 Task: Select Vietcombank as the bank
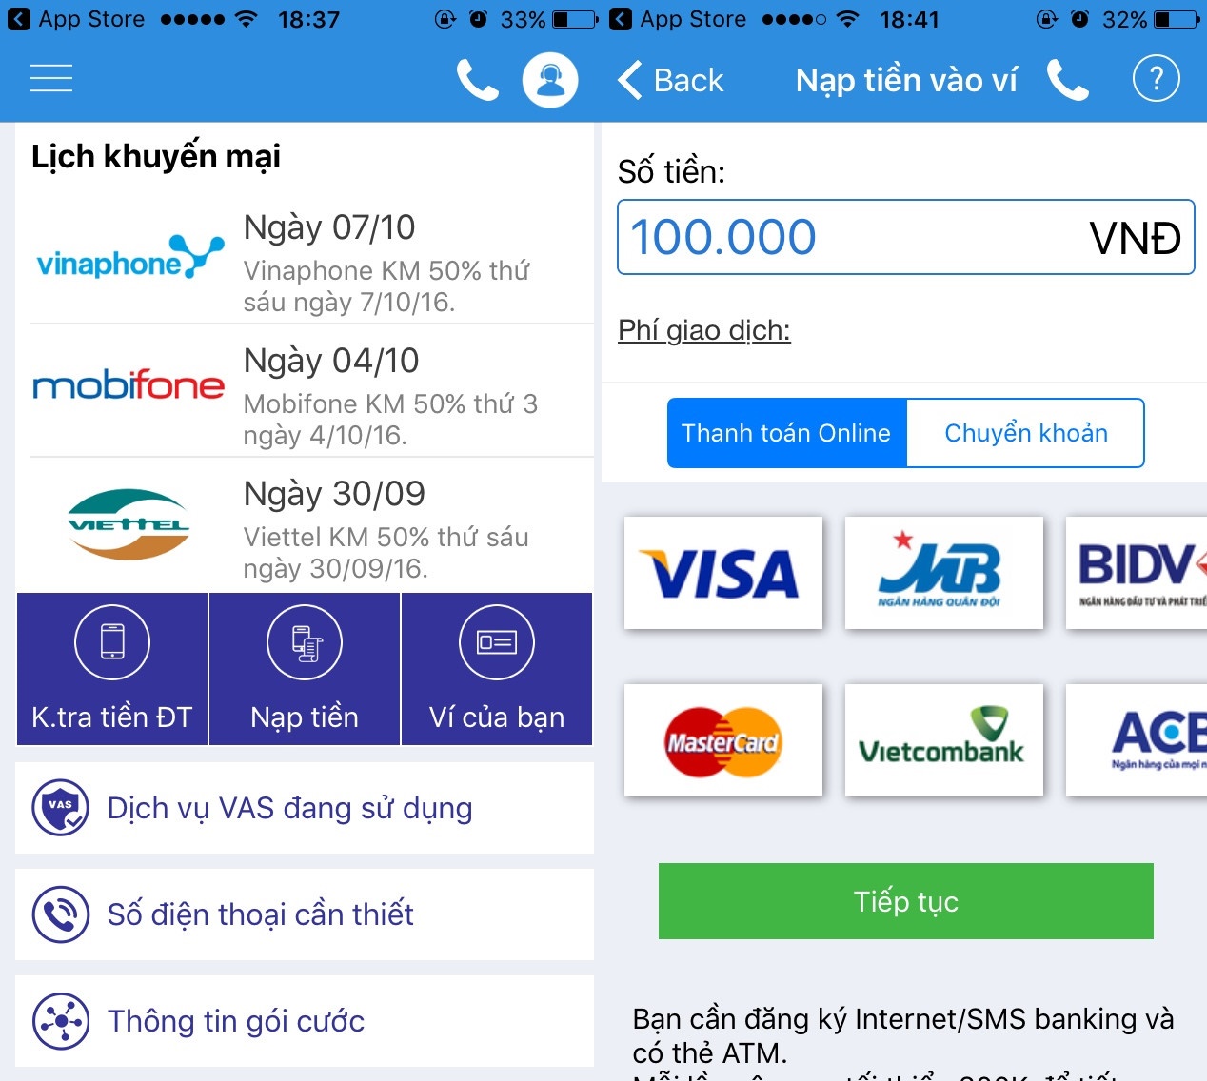pyautogui.click(x=944, y=740)
